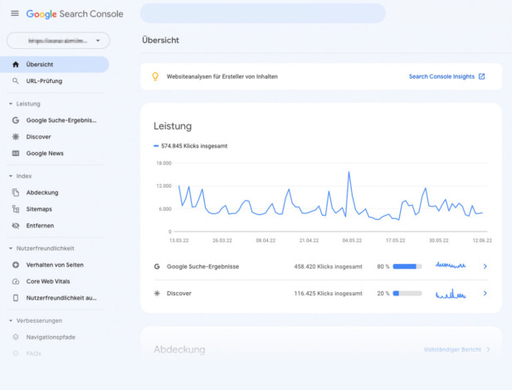512x390 pixels.
Task: Click the FAQs icon in sidebar
Action: click(15, 353)
